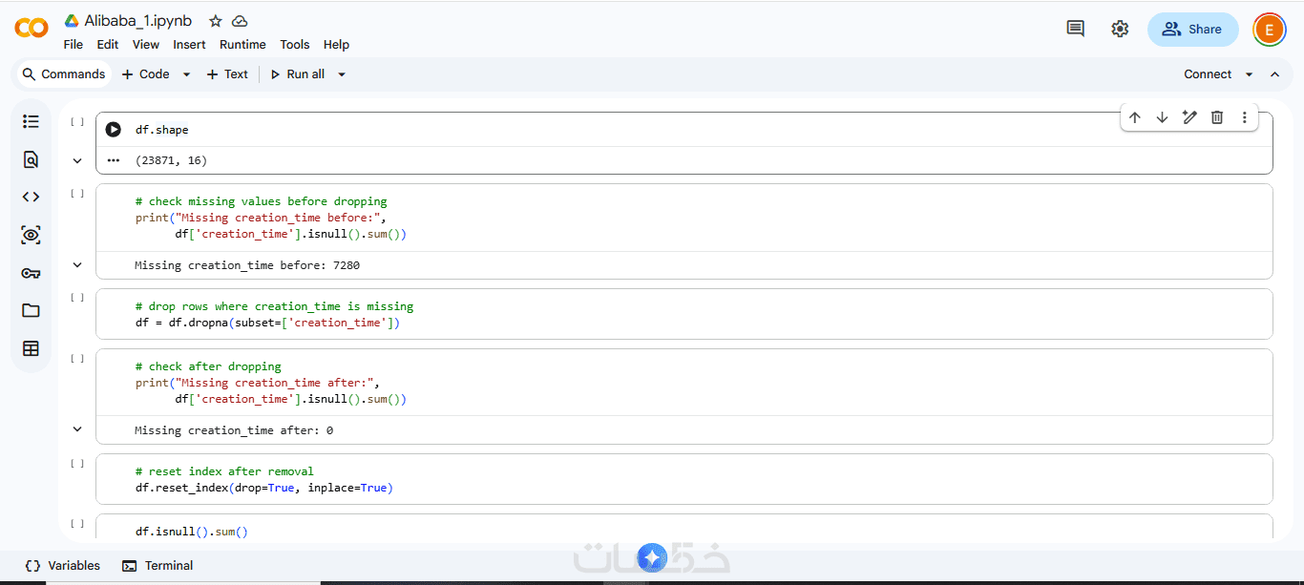Open the Run all dropdown arrow
The width and height of the screenshot is (1304, 585).
tap(342, 74)
